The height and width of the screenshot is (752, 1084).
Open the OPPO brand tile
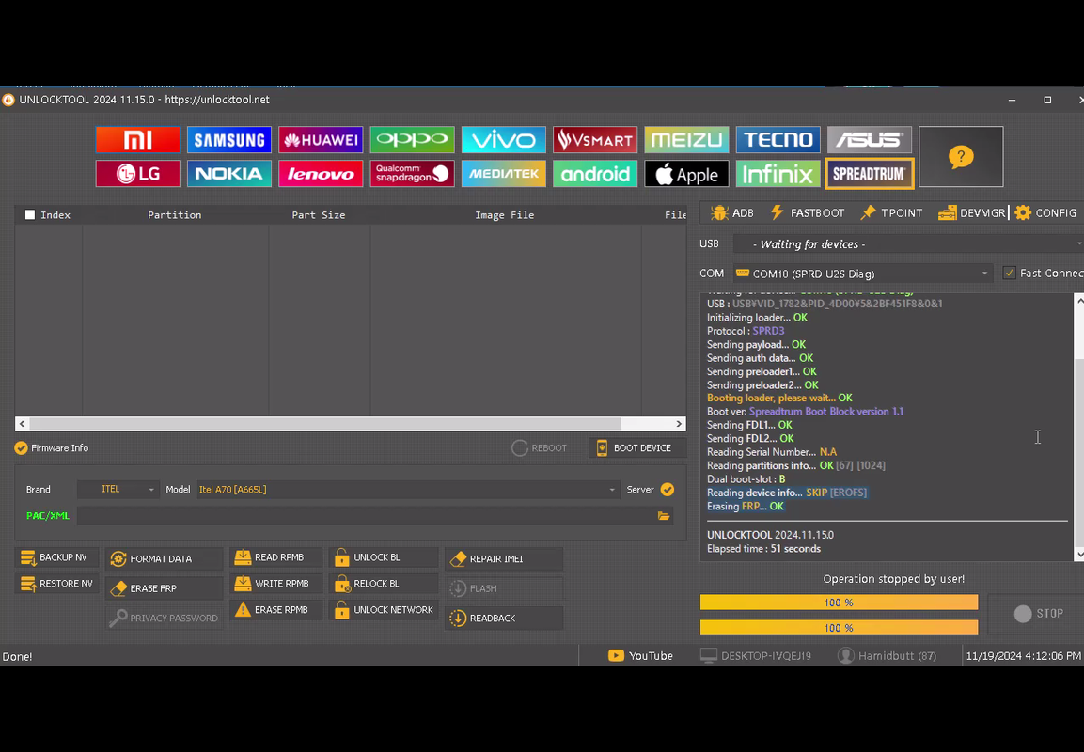(x=412, y=140)
